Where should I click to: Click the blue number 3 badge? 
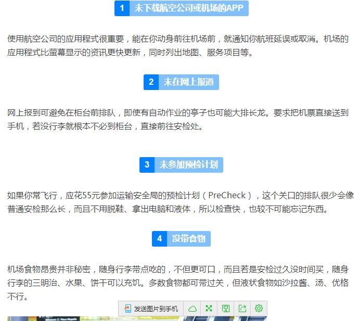pyautogui.click(x=147, y=164)
